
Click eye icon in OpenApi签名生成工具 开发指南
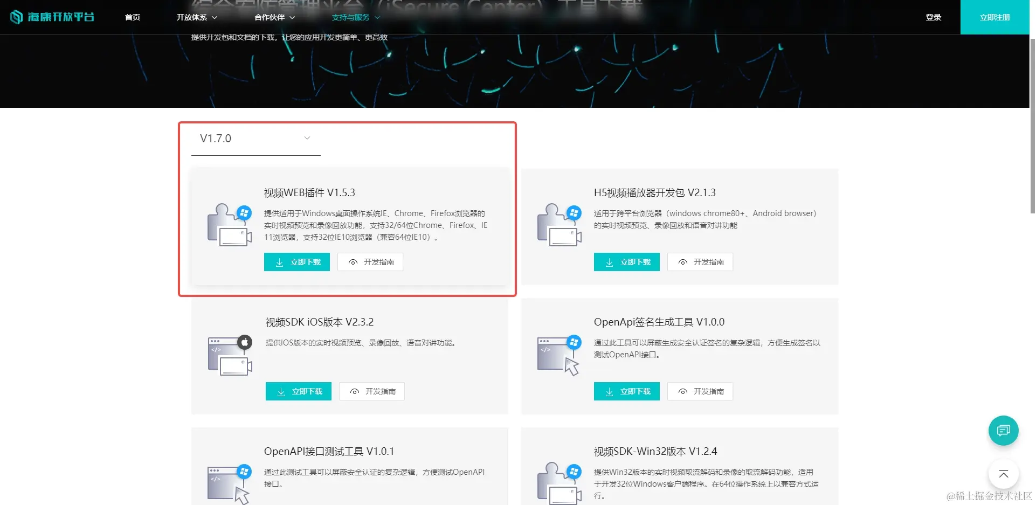click(x=683, y=392)
